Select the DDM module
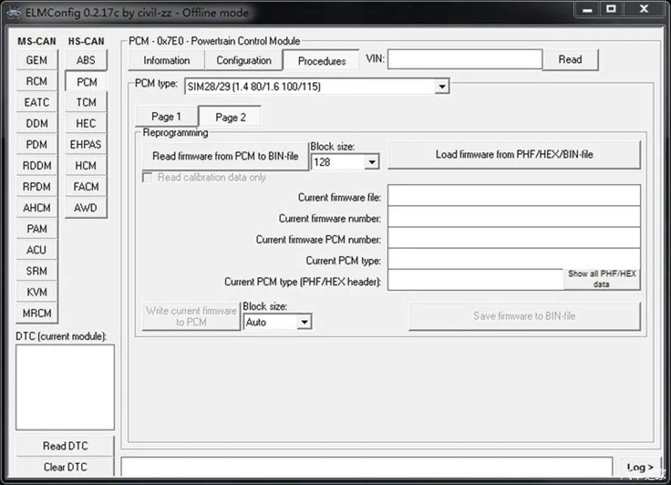 click(37, 124)
